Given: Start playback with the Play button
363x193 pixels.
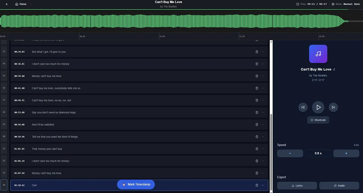Looking at the screenshot, I should pos(318,107).
